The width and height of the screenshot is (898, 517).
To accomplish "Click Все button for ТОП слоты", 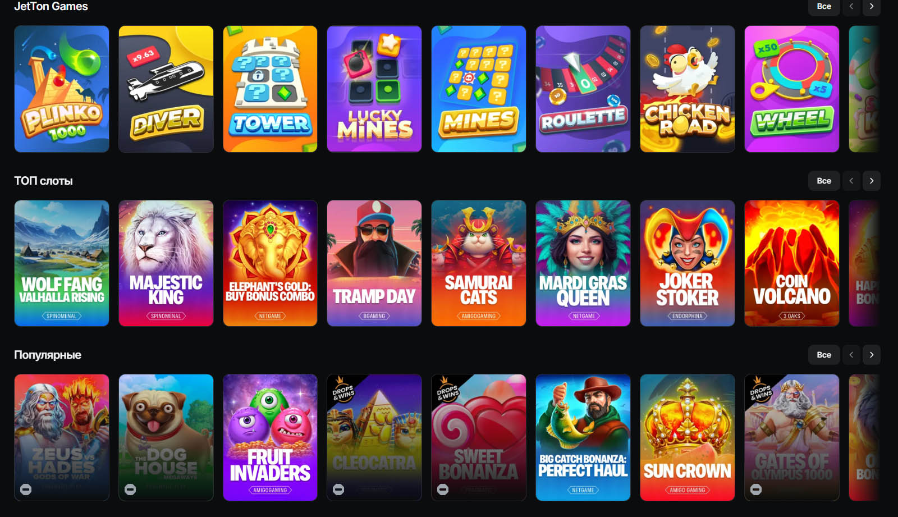I will point(824,181).
